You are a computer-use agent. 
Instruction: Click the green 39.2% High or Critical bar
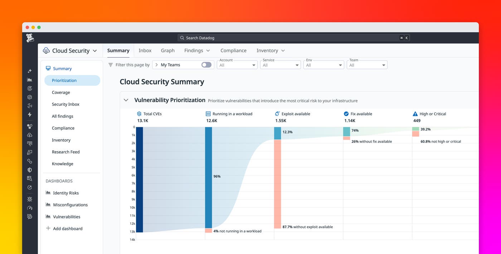coord(415,129)
